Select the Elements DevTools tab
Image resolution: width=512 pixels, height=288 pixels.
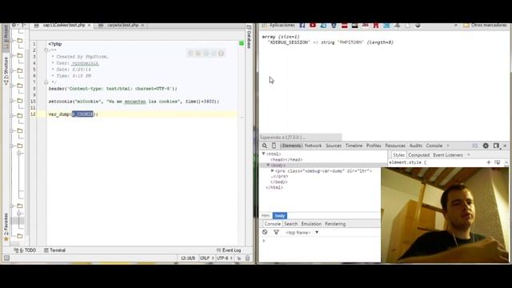(x=291, y=146)
